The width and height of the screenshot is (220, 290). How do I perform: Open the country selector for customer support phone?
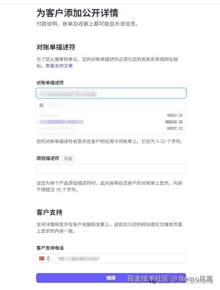point(45,258)
